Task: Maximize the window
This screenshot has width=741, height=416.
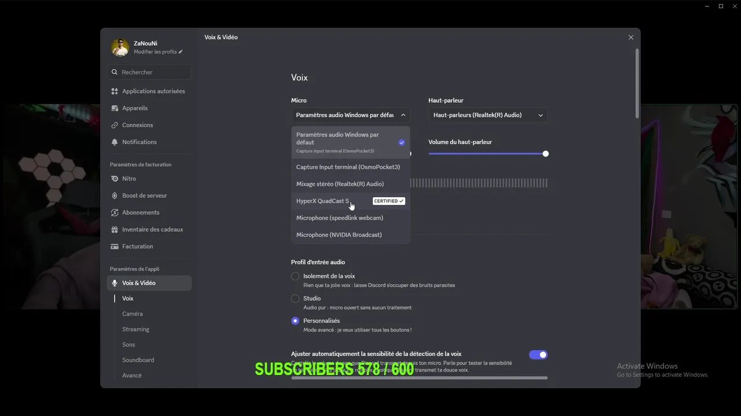Action: click(721, 6)
